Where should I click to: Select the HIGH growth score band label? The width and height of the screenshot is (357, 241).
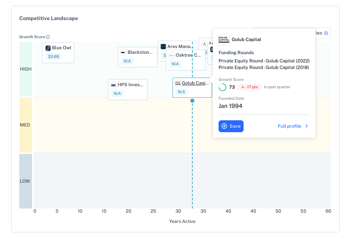tap(26, 69)
